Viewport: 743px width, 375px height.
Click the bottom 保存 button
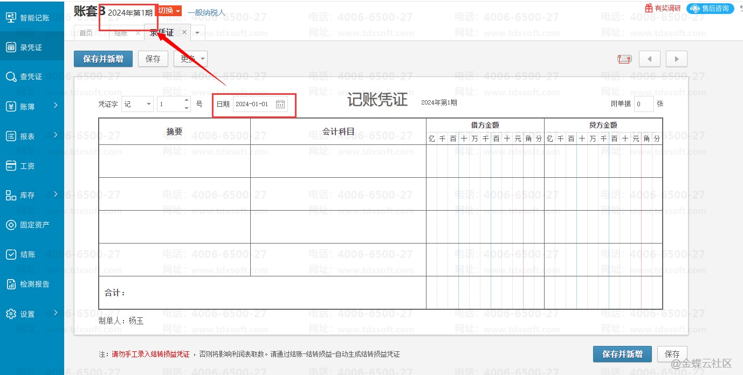coord(672,354)
